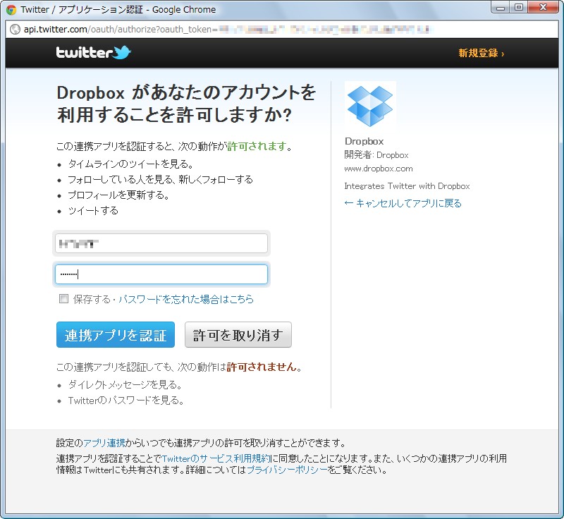Click the address bar URL text

pos(226,29)
